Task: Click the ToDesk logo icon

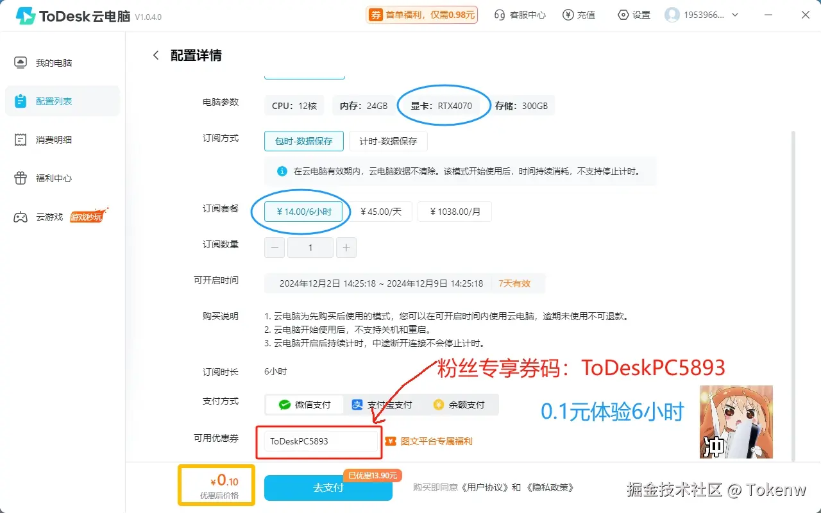Action: [26, 15]
